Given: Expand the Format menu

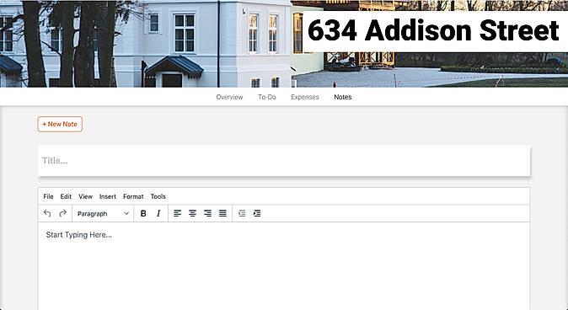Looking at the screenshot, I should [x=133, y=196].
